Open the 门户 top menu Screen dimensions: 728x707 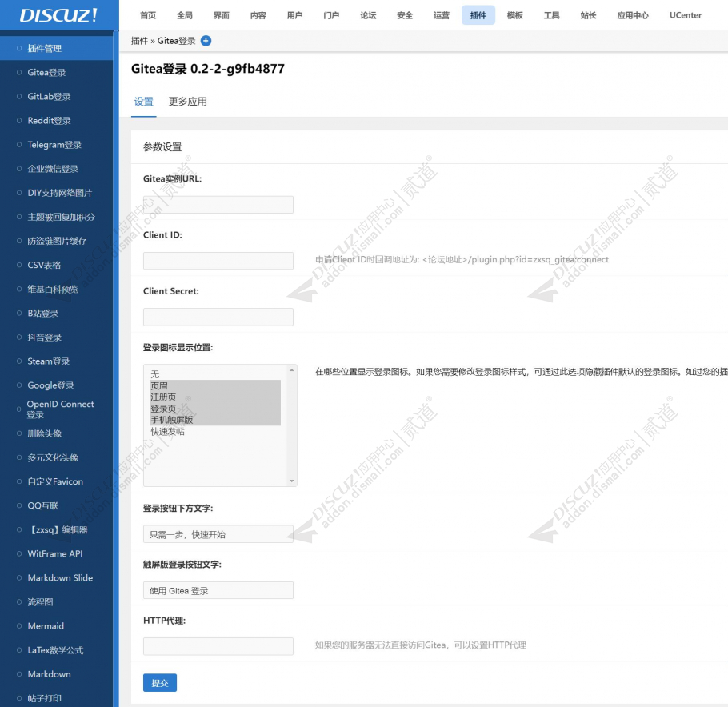pyautogui.click(x=331, y=15)
